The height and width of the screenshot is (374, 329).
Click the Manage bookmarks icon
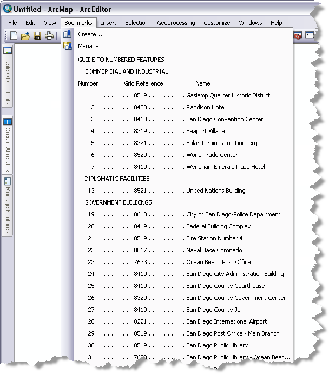(x=68, y=46)
